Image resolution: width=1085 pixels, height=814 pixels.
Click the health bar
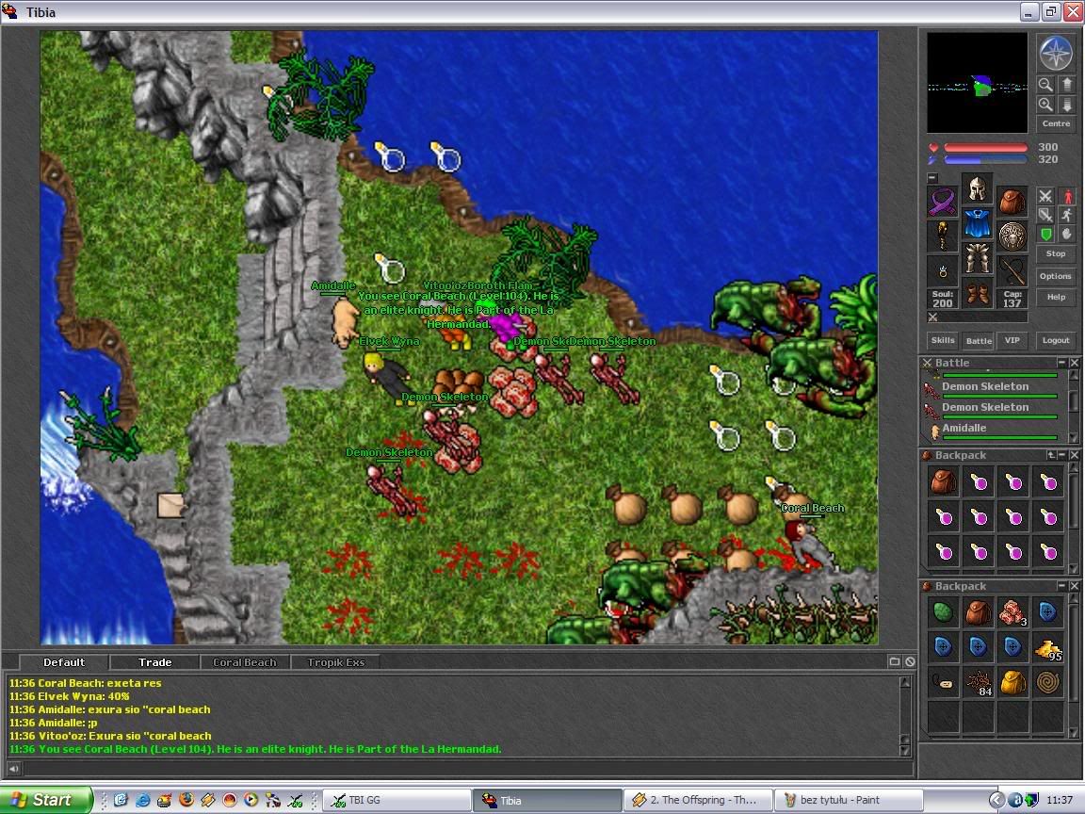point(985,147)
